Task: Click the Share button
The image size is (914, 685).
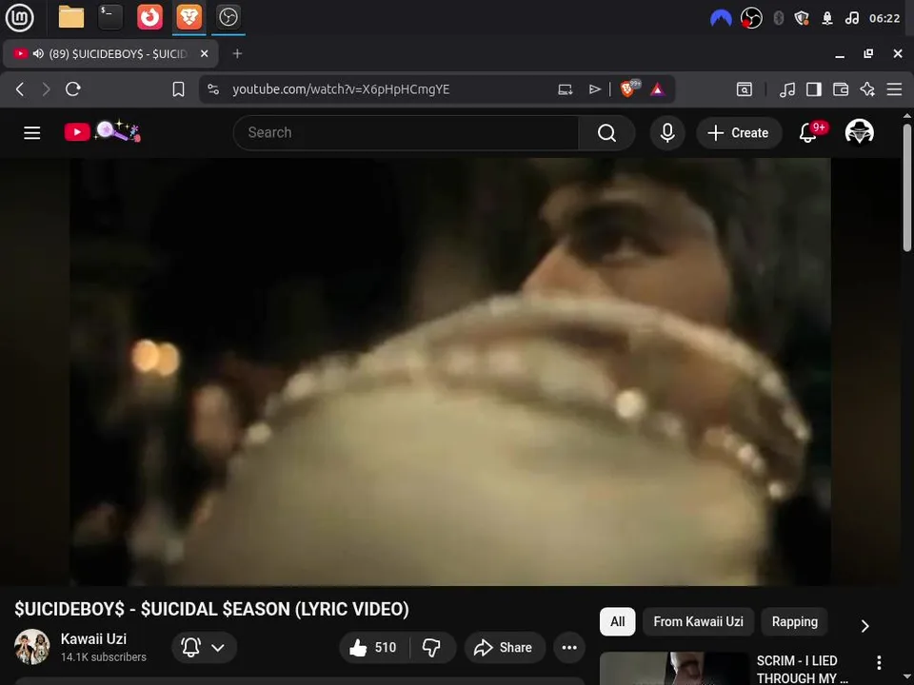Action: pyautogui.click(x=505, y=647)
